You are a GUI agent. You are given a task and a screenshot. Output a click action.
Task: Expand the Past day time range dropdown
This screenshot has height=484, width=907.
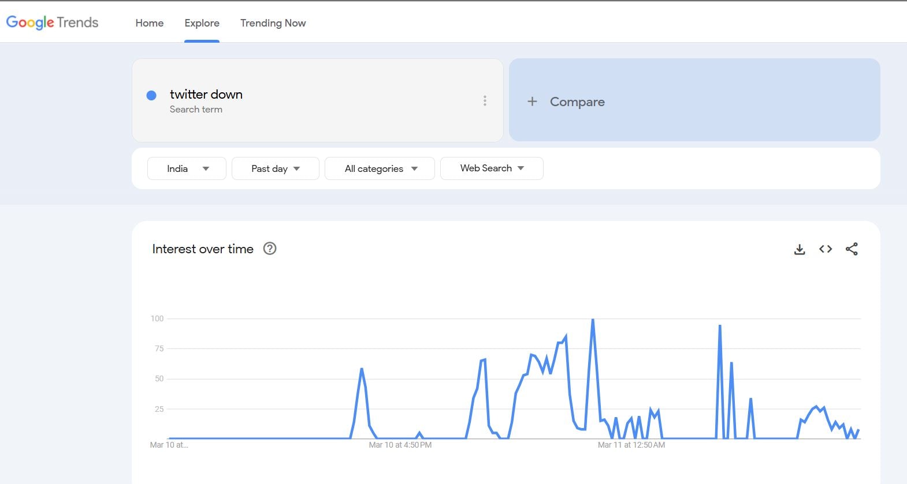pyautogui.click(x=276, y=168)
